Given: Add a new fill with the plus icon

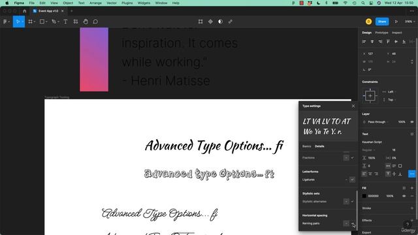Looking at the screenshot, I should pos(412,188).
